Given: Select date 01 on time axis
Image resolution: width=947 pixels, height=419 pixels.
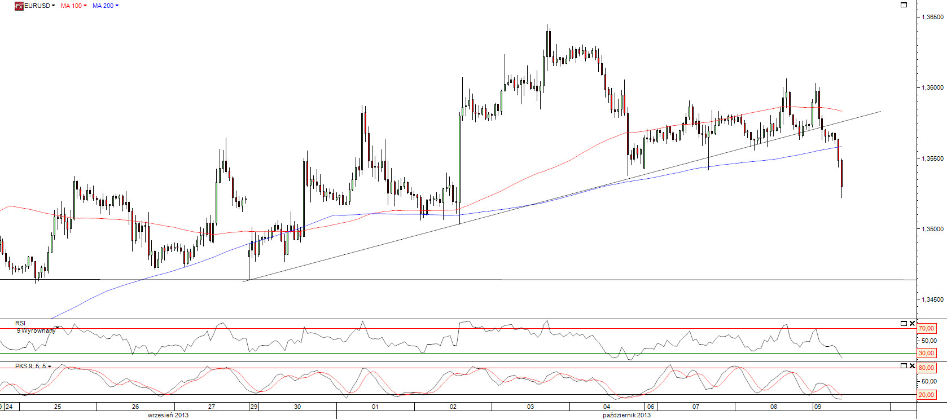Looking at the screenshot, I should pyautogui.click(x=375, y=407).
